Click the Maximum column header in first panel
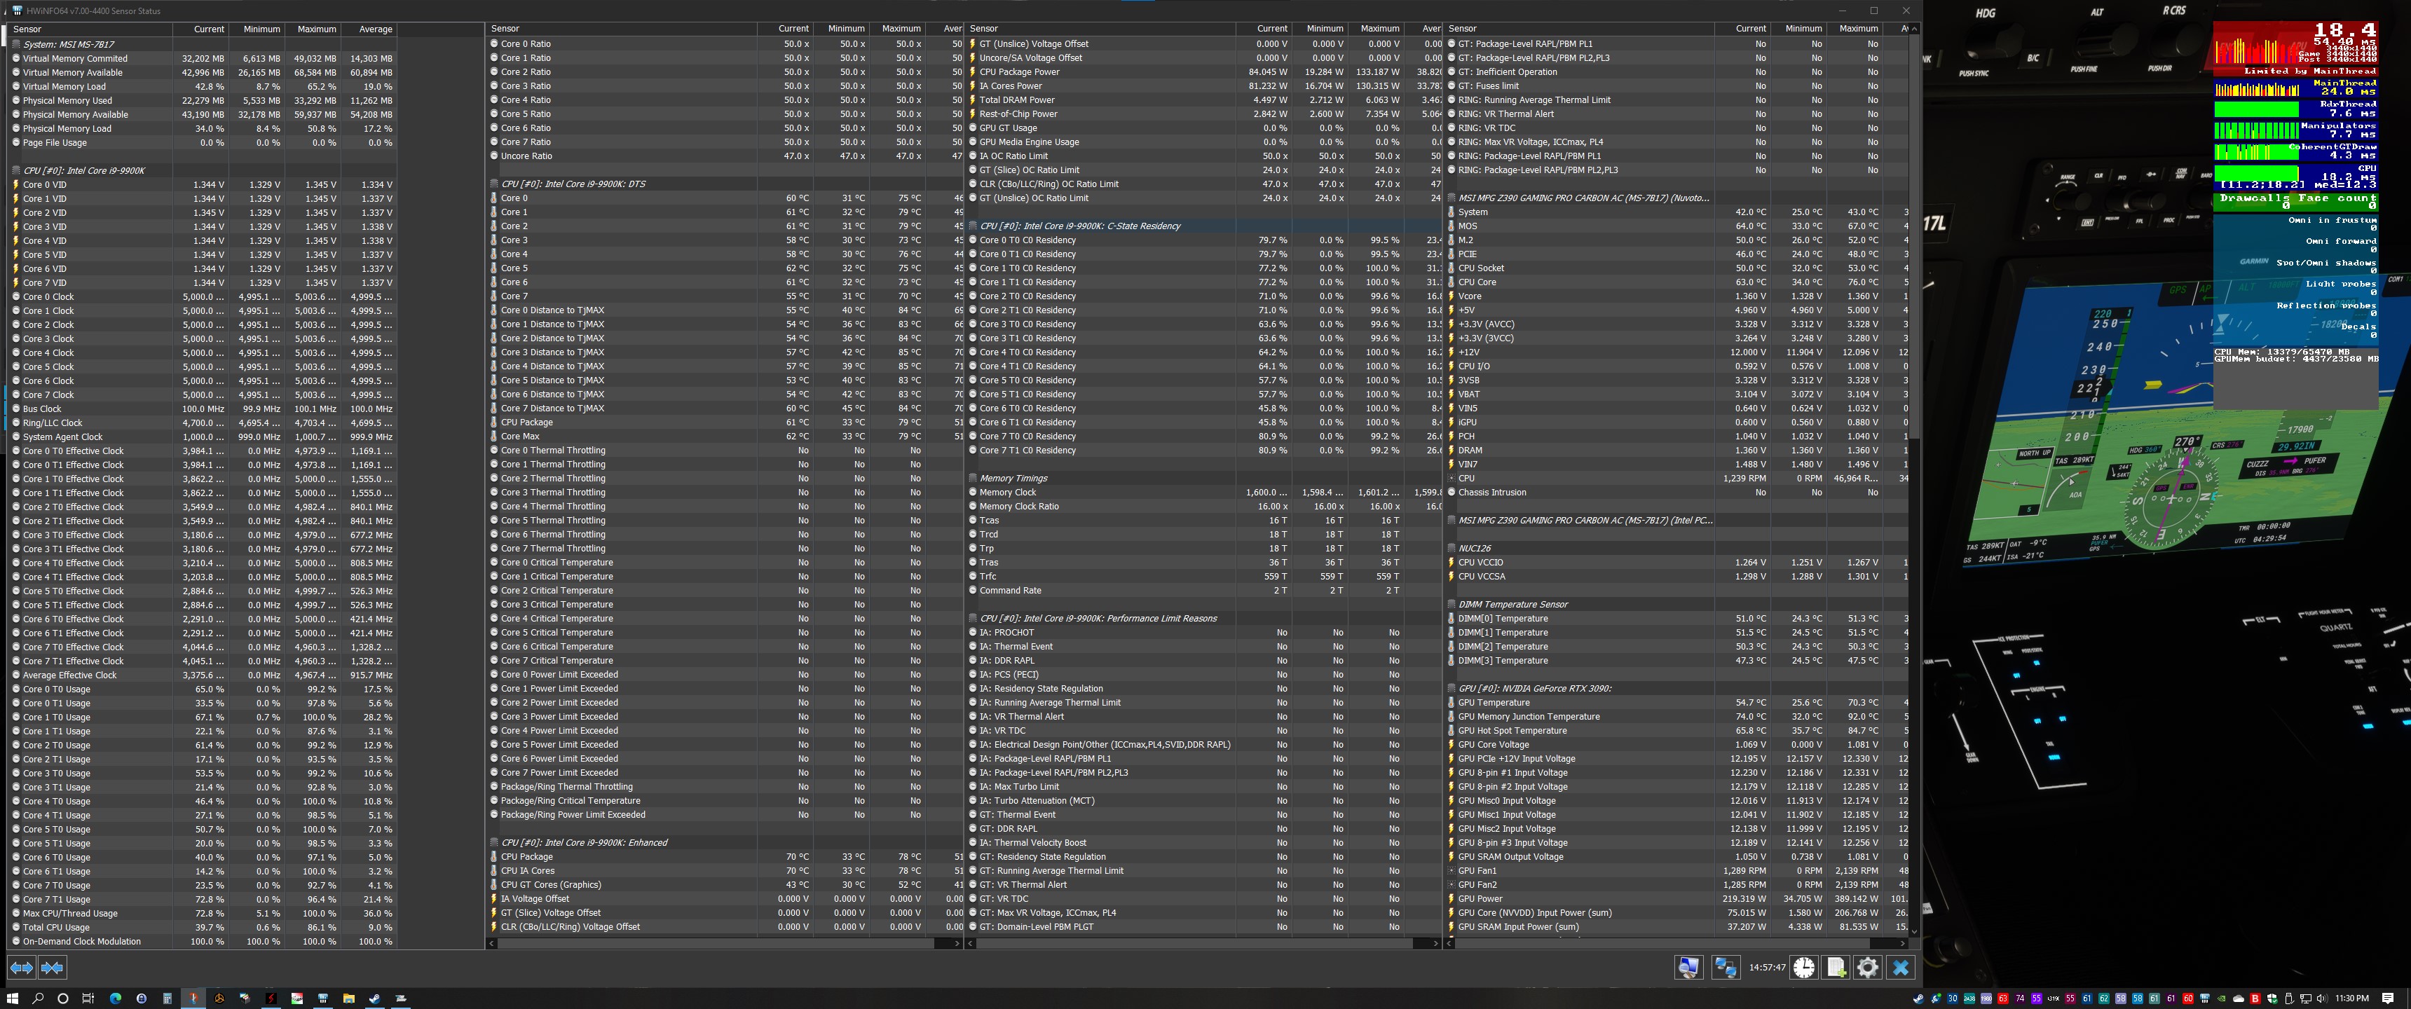This screenshot has height=1009, width=2411. pyautogui.click(x=316, y=29)
